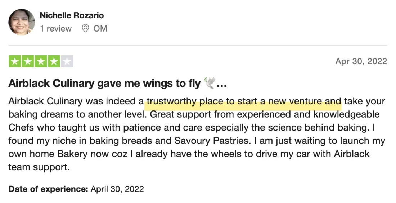Select the second green star
This screenshot has height=203, width=396.
[28, 61]
